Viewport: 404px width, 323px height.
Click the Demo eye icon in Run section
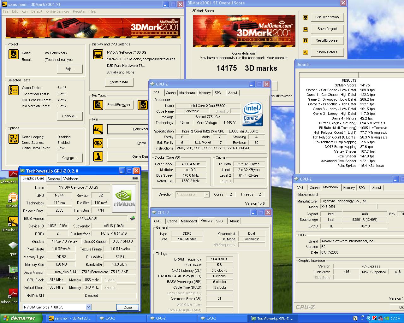(98, 143)
